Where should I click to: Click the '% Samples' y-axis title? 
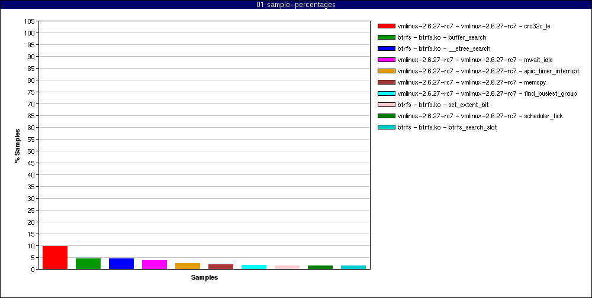point(17,145)
